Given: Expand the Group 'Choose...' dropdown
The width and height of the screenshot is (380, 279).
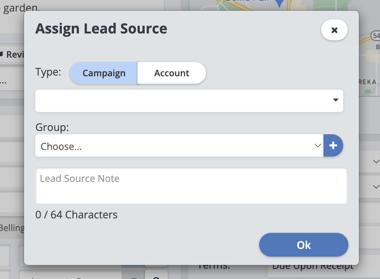Looking at the screenshot, I should pyautogui.click(x=179, y=146).
